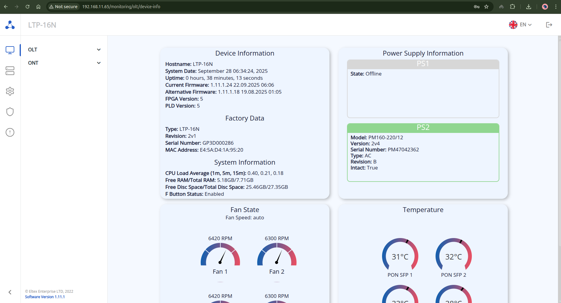
Task: Collapse the sidebar with left chevron
Action: [10, 292]
